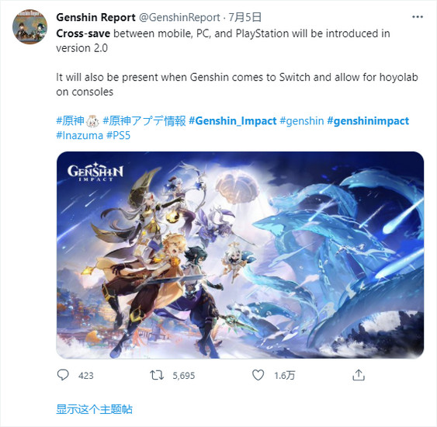The width and height of the screenshot is (437, 427).
Task: Visit the @GenshinReport handle
Action: [179, 18]
